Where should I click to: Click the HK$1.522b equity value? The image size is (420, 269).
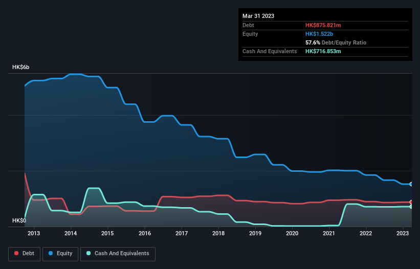[x=319, y=34]
